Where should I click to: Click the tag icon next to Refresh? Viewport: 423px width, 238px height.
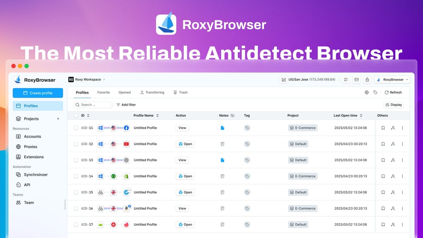tap(375, 92)
